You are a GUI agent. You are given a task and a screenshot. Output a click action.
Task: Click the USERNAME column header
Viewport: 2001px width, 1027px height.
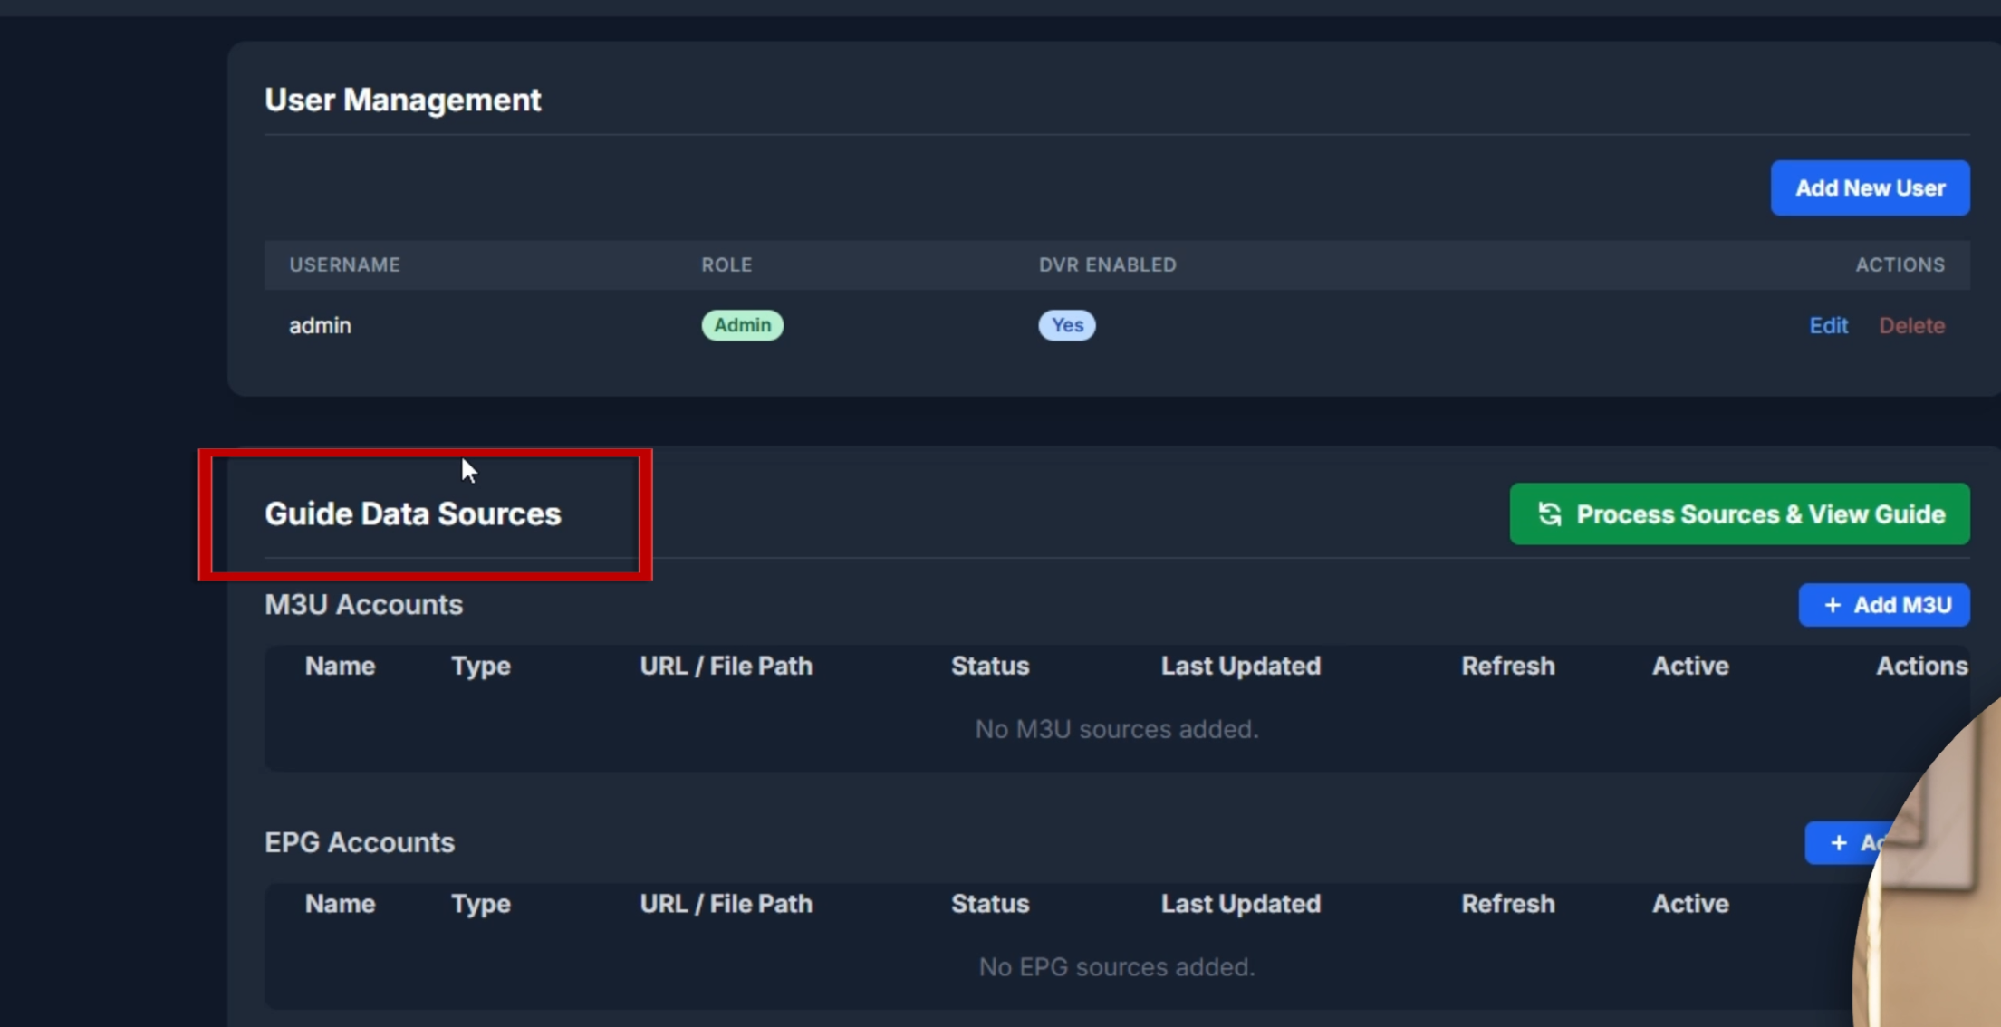coord(344,264)
